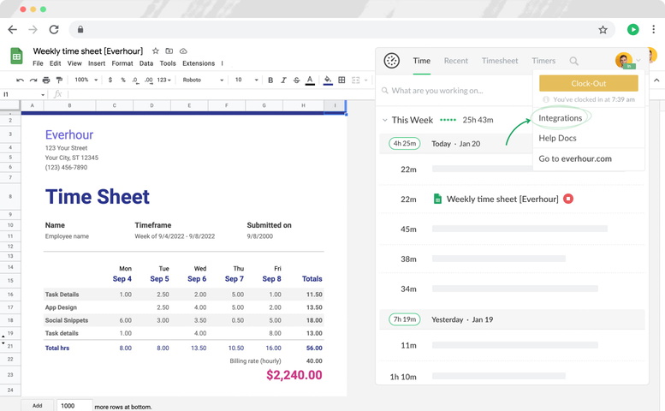Switch to the Time tab in Everhour
This screenshot has height=411, width=665.
pos(422,61)
